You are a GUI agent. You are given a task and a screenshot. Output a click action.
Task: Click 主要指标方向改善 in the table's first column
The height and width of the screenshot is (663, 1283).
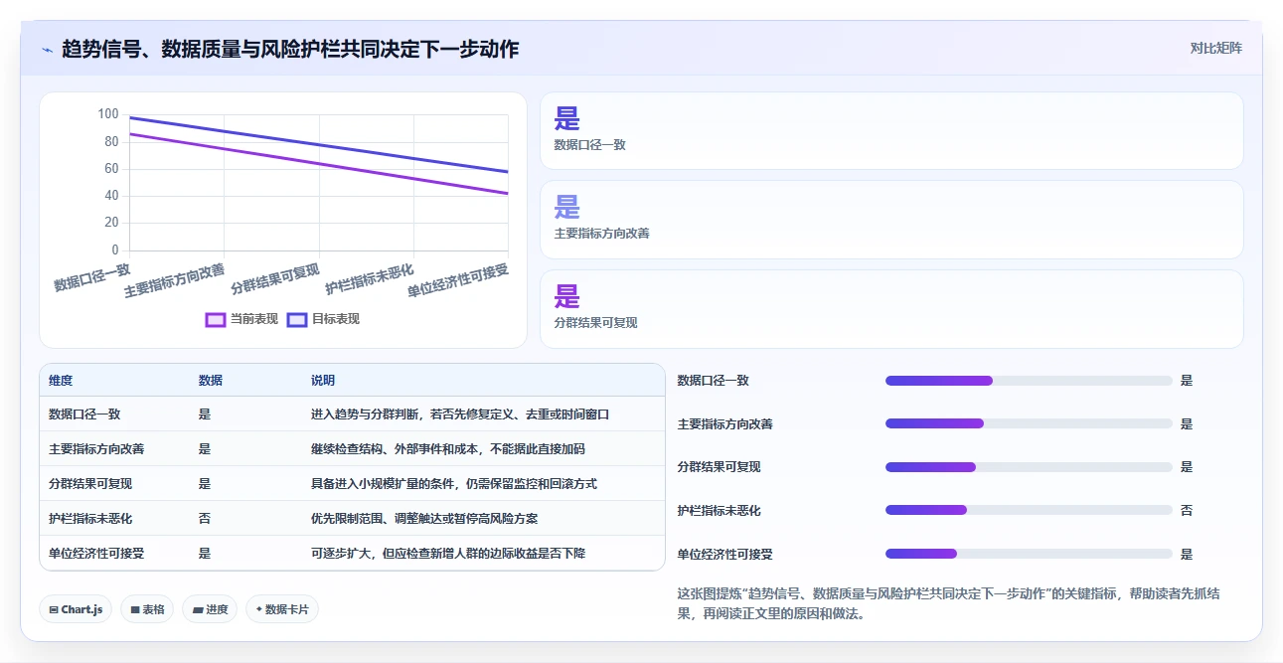(x=96, y=448)
